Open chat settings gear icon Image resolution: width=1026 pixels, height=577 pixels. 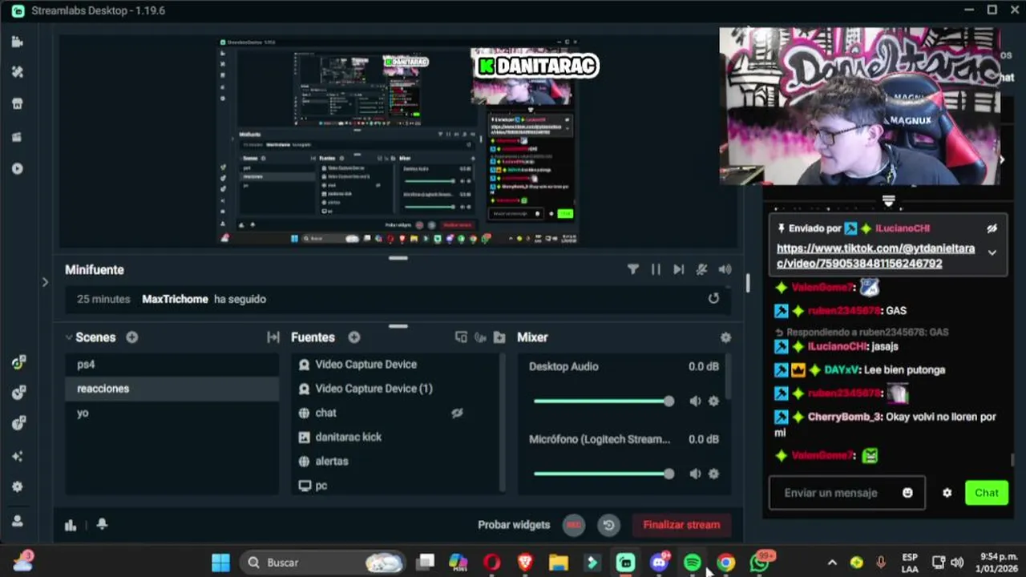pos(947,493)
